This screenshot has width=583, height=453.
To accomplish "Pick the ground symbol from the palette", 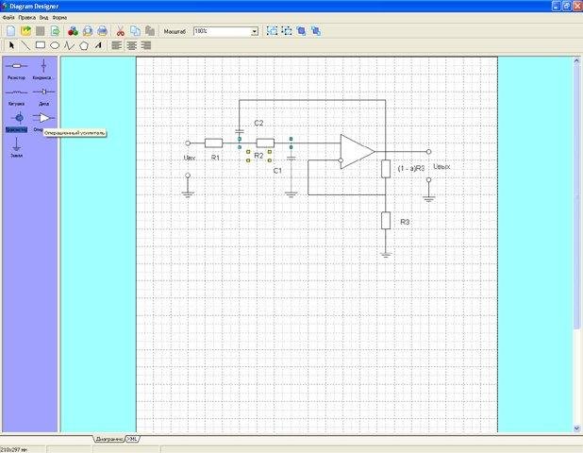I will pos(16,144).
